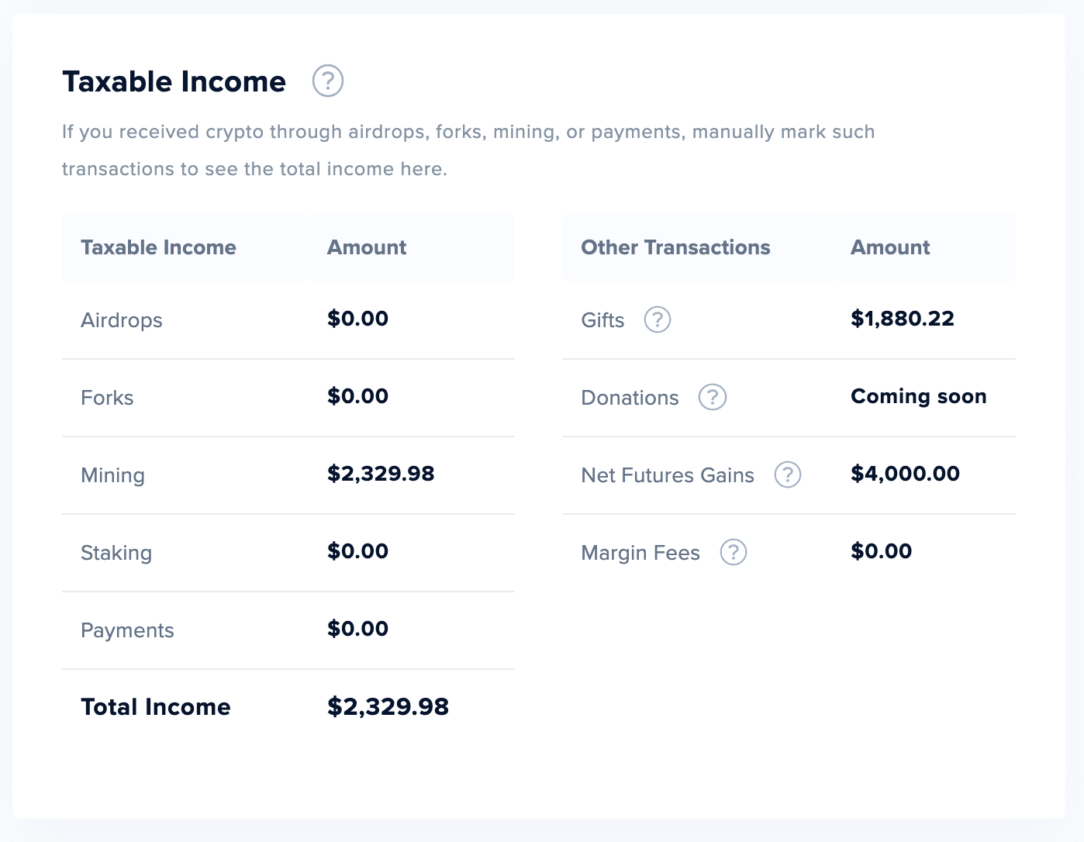Open the Donations help question mark icon

click(713, 397)
